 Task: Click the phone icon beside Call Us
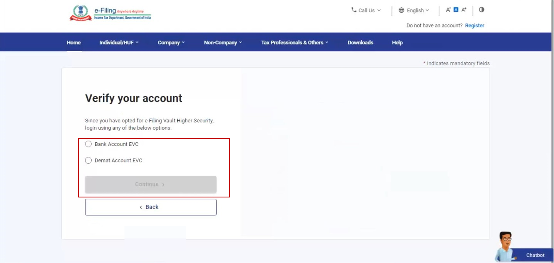click(x=354, y=10)
